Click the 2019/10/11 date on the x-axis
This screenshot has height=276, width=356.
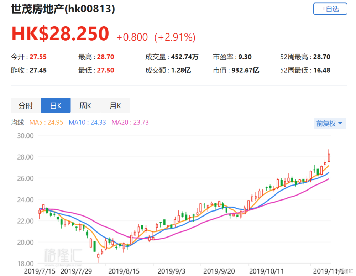click(263, 271)
